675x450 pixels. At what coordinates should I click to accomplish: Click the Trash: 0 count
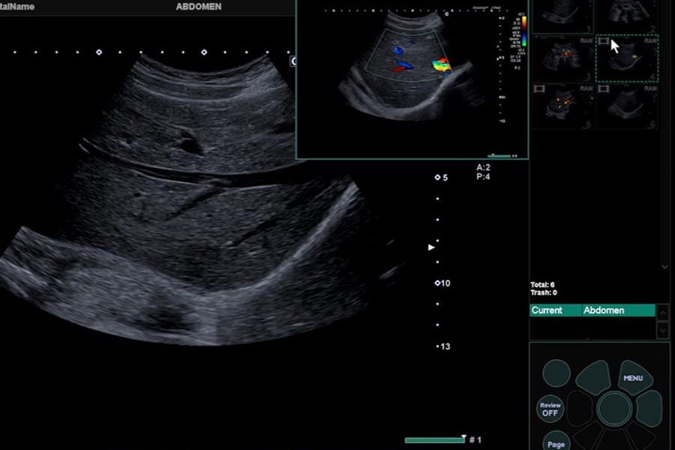coord(544,292)
